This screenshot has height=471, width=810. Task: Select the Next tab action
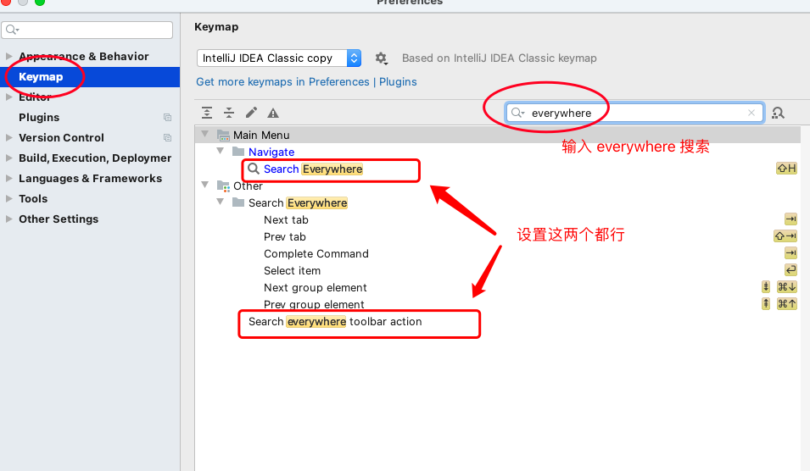(286, 219)
